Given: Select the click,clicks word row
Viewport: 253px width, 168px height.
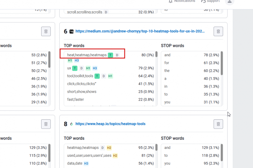Looking at the screenshot, I should (110, 84).
